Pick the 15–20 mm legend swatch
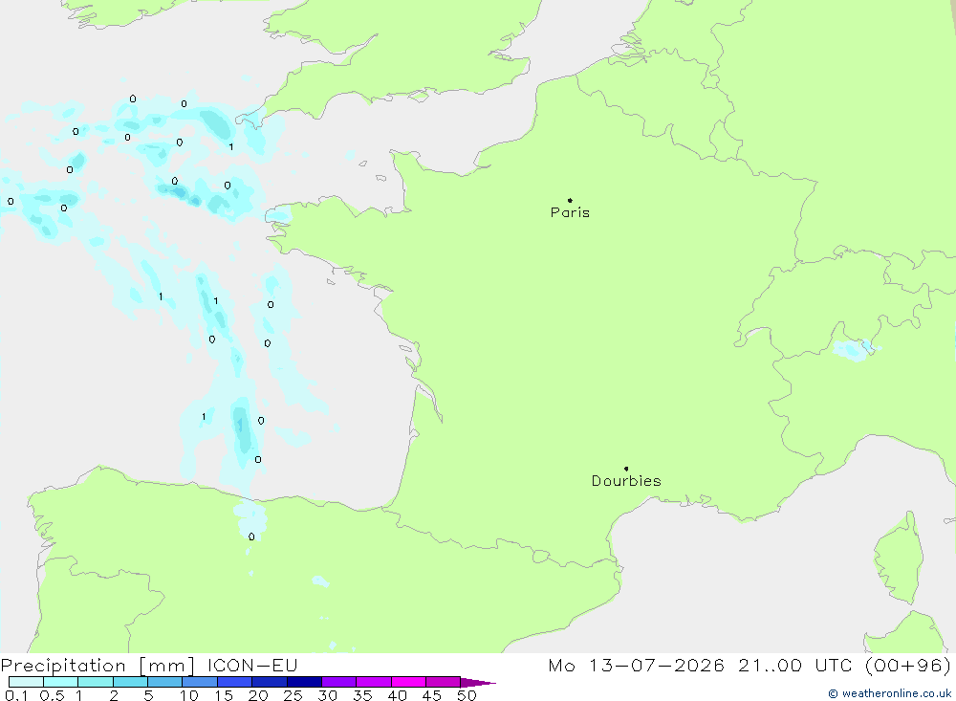Viewport: 956px width, 701px height. pos(234,682)
